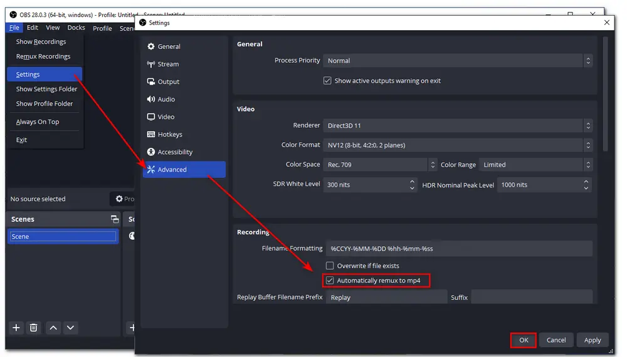627x357 pixels.
Task: Click the Replay Buffer Filename Prefix field
Action: coord(386,297)
